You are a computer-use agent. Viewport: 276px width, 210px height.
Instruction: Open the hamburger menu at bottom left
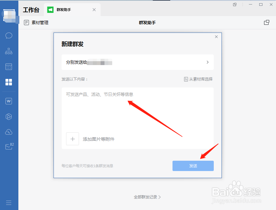[x=9, y=203]
